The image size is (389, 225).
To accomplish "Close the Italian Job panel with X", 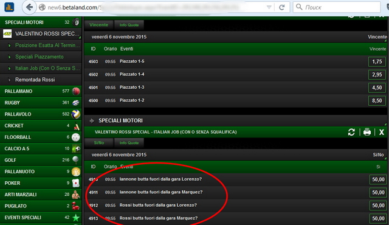I will click(382, 132).
